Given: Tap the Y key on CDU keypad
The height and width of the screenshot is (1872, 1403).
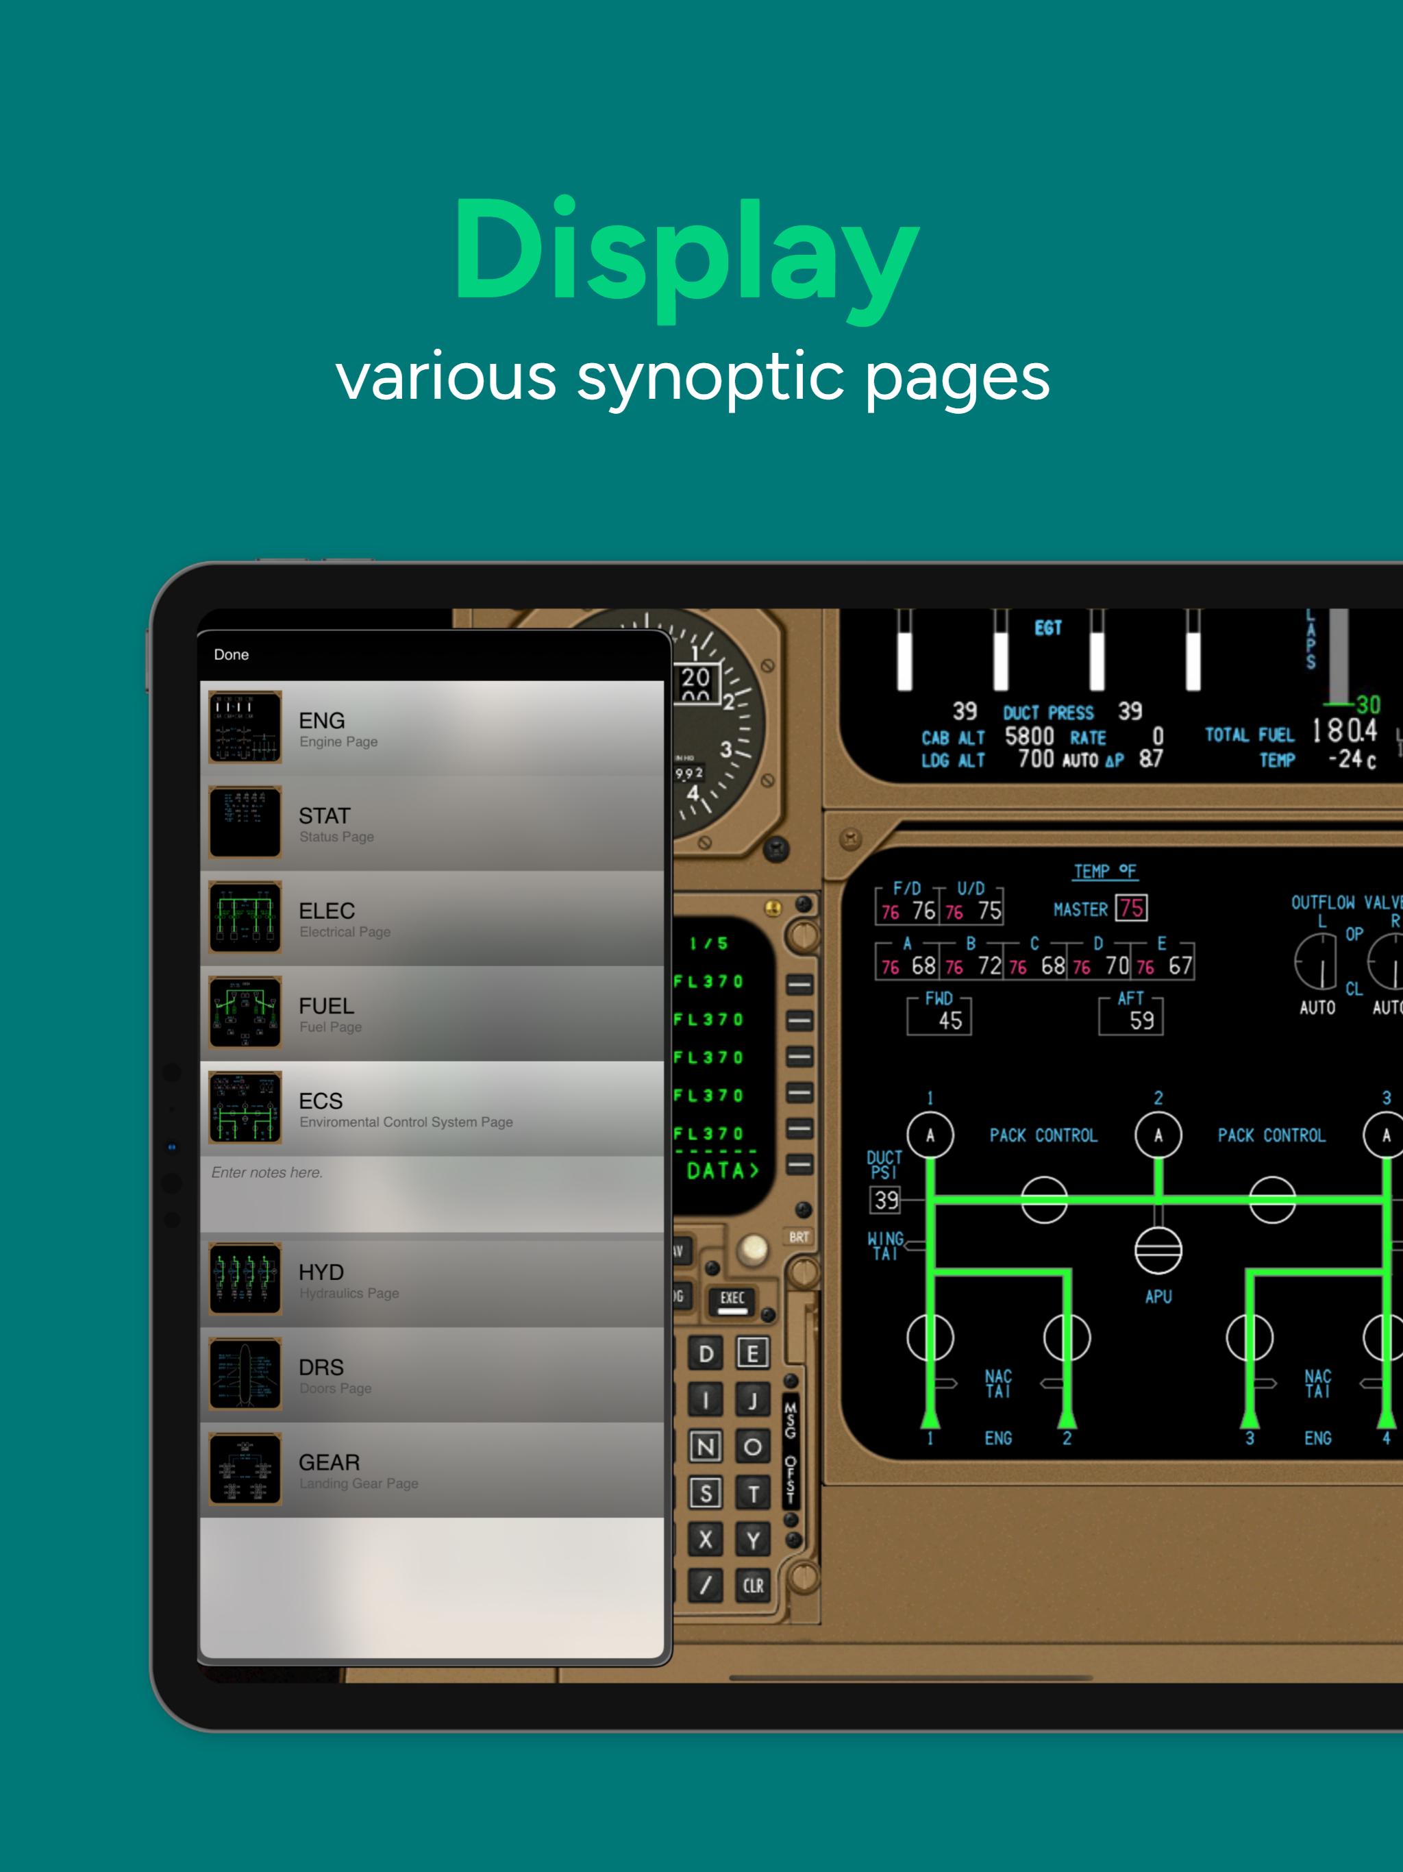Looking at the screenshot, I should coord(752,1538).
